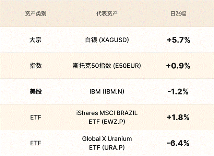
Task: Select the 大宗 category cell
Action: (x=36, y=40)
